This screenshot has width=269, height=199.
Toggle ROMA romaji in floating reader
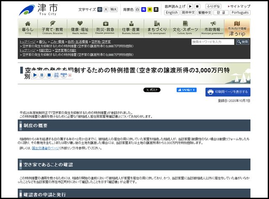63,75
